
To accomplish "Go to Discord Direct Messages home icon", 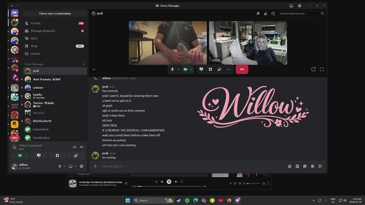I will 15,13.
